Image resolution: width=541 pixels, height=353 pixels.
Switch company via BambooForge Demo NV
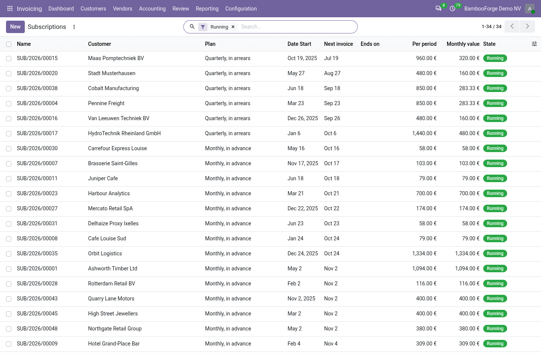493,9
